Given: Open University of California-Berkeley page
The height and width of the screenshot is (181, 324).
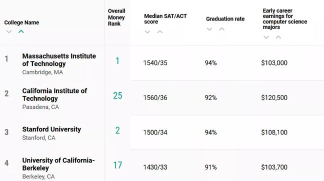Looking at the screenshot, I should pyautogui.click(x=58, y=164).
